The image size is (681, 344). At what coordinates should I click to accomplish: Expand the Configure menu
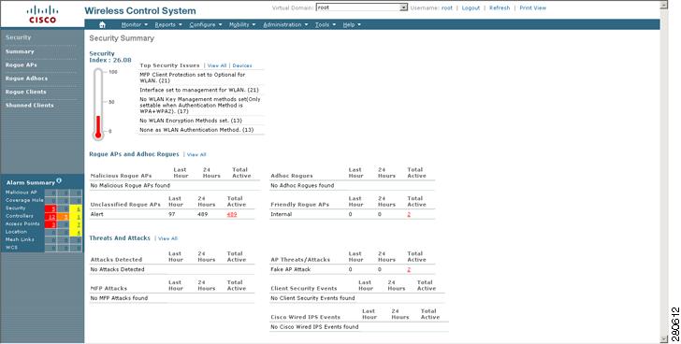tap(206, 24)
